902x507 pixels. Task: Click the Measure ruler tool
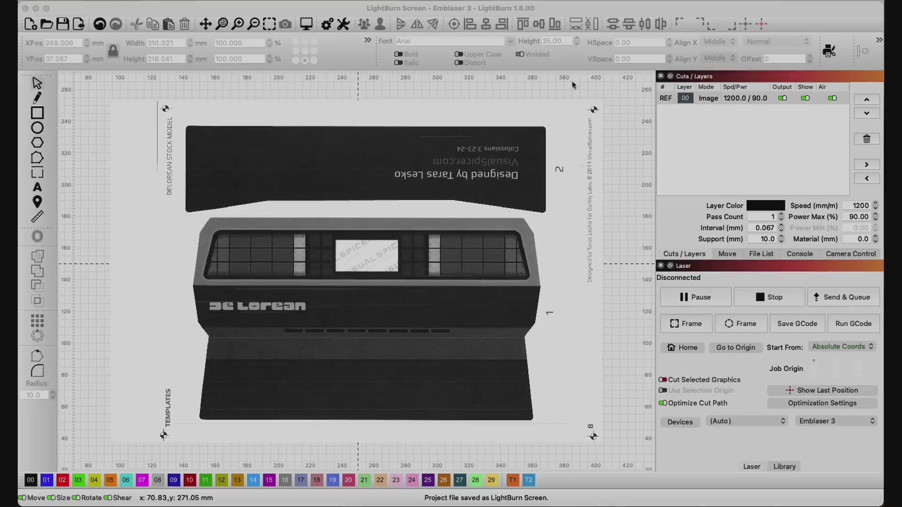[37, 216]
